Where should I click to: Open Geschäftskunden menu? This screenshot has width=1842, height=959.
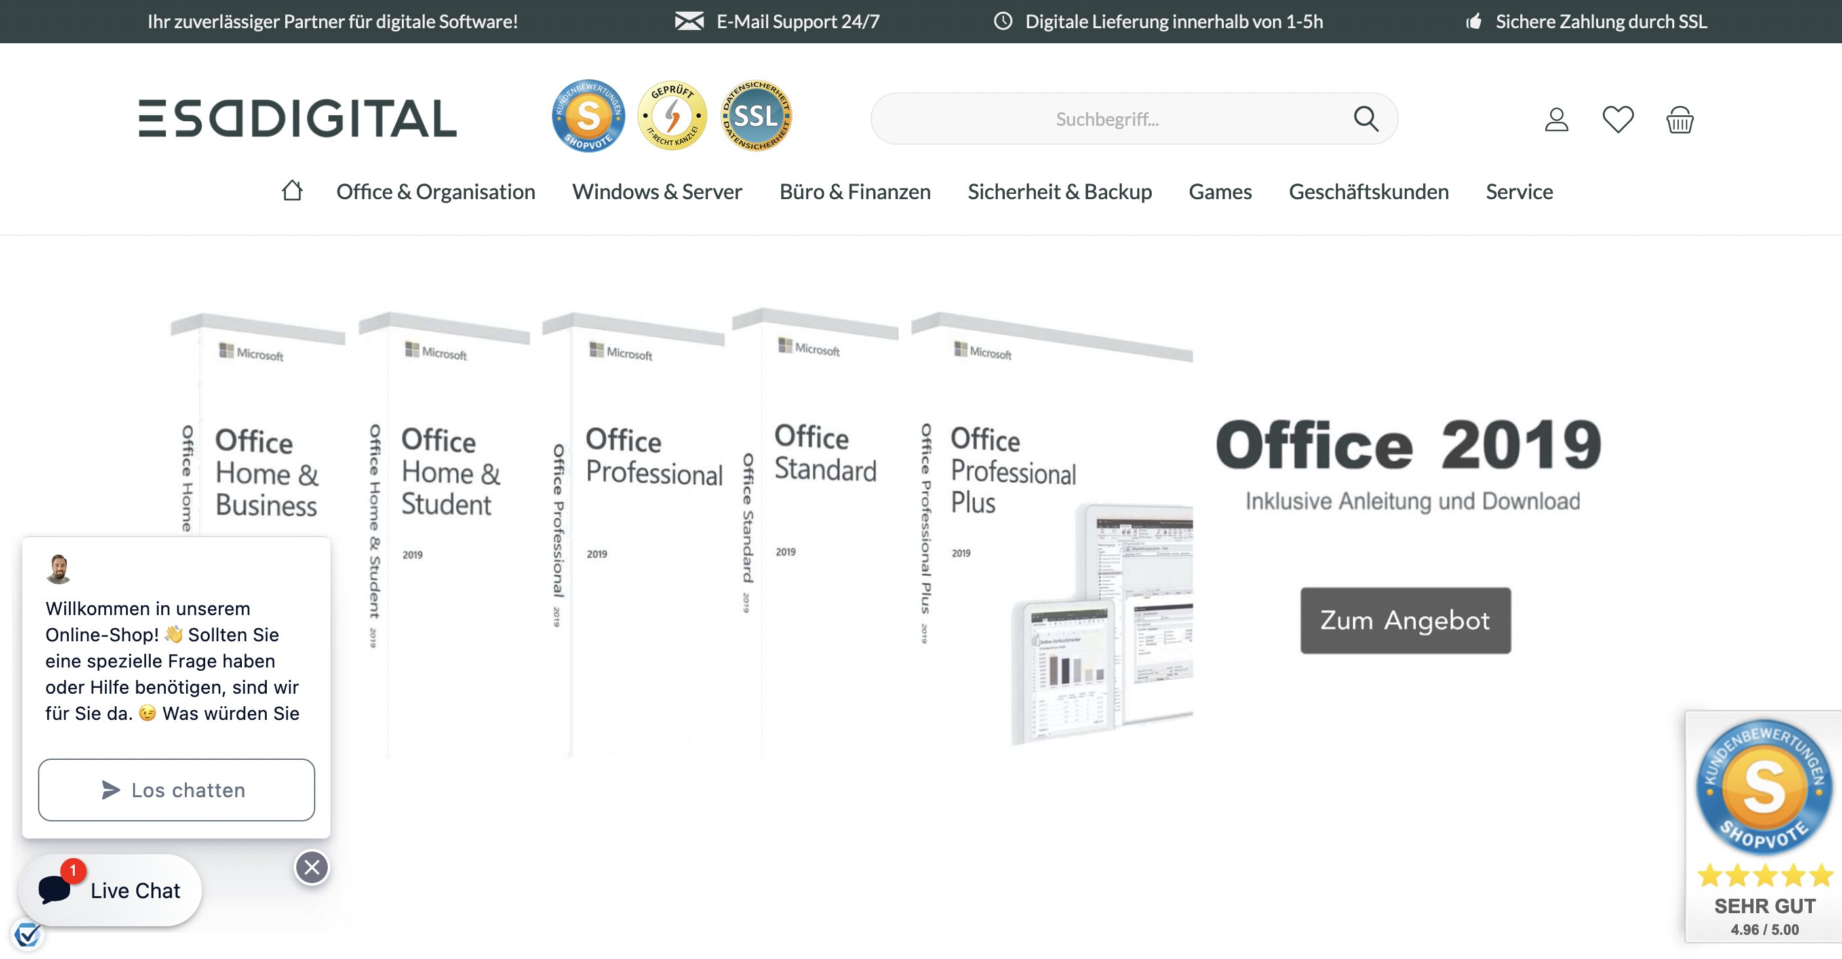pyautogui.click(x=1369, y=191)
